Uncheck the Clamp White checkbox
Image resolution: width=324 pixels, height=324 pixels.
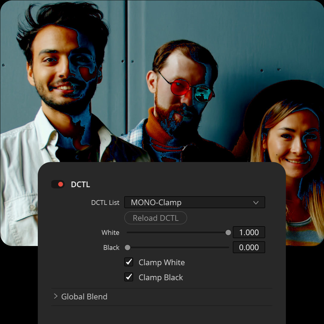[x=129, y=262]
